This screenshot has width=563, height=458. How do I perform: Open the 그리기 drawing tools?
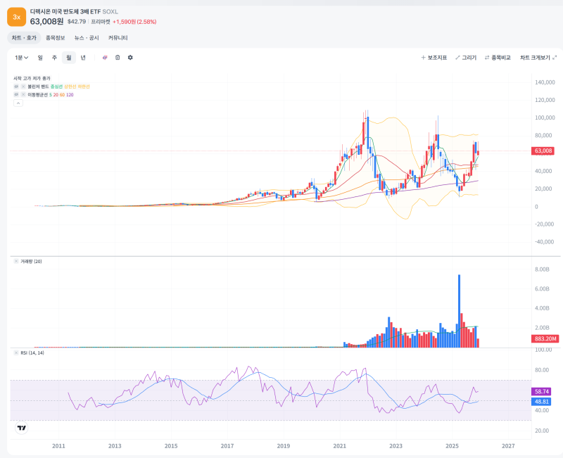(x=466, y=58)
